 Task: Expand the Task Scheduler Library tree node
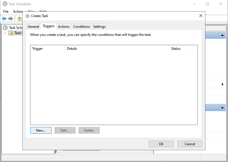coord(5,33)
